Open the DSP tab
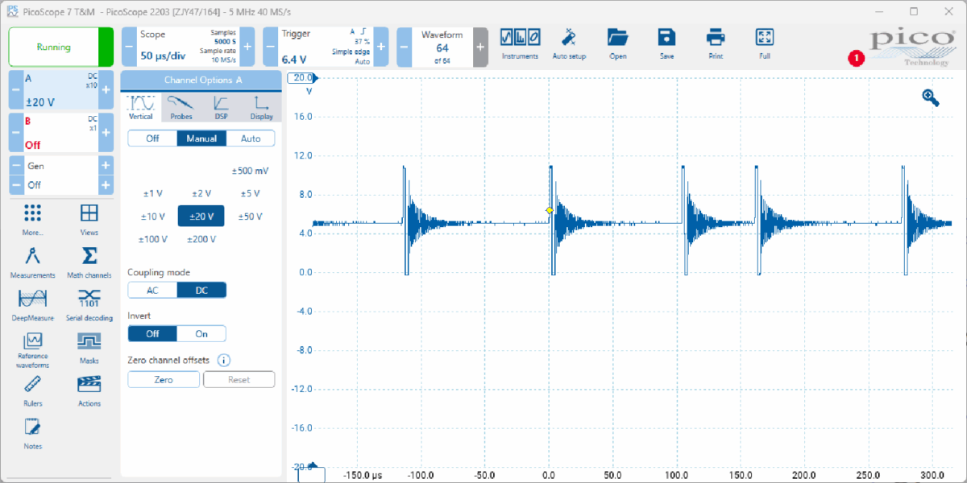Screen dimensions: 967x483 tap(221, 107)
